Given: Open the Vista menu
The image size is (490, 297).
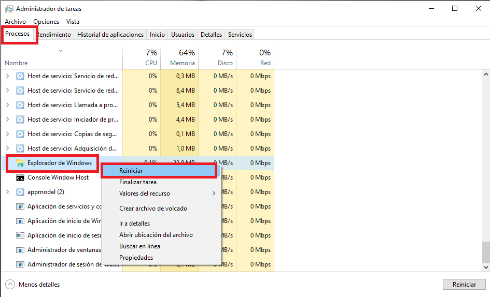Looking at the screenshot, I should pyautogui.click(x=73, y=22).
